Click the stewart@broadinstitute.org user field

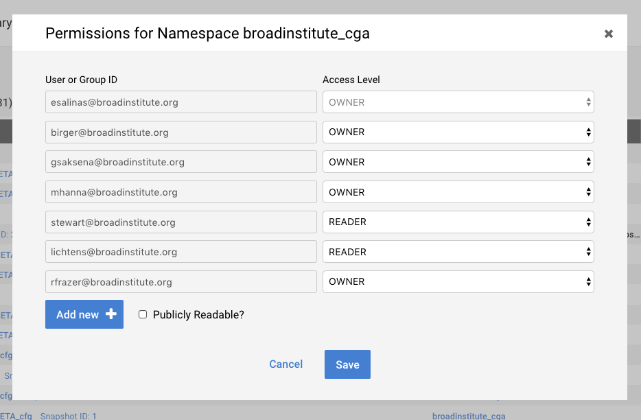[x=180, y=222]
